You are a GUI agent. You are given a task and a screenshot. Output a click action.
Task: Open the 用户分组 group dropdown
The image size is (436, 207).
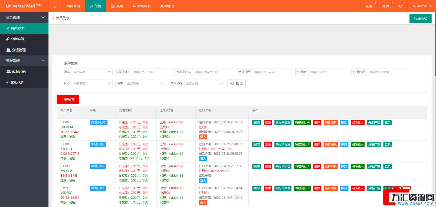(205, 83)
